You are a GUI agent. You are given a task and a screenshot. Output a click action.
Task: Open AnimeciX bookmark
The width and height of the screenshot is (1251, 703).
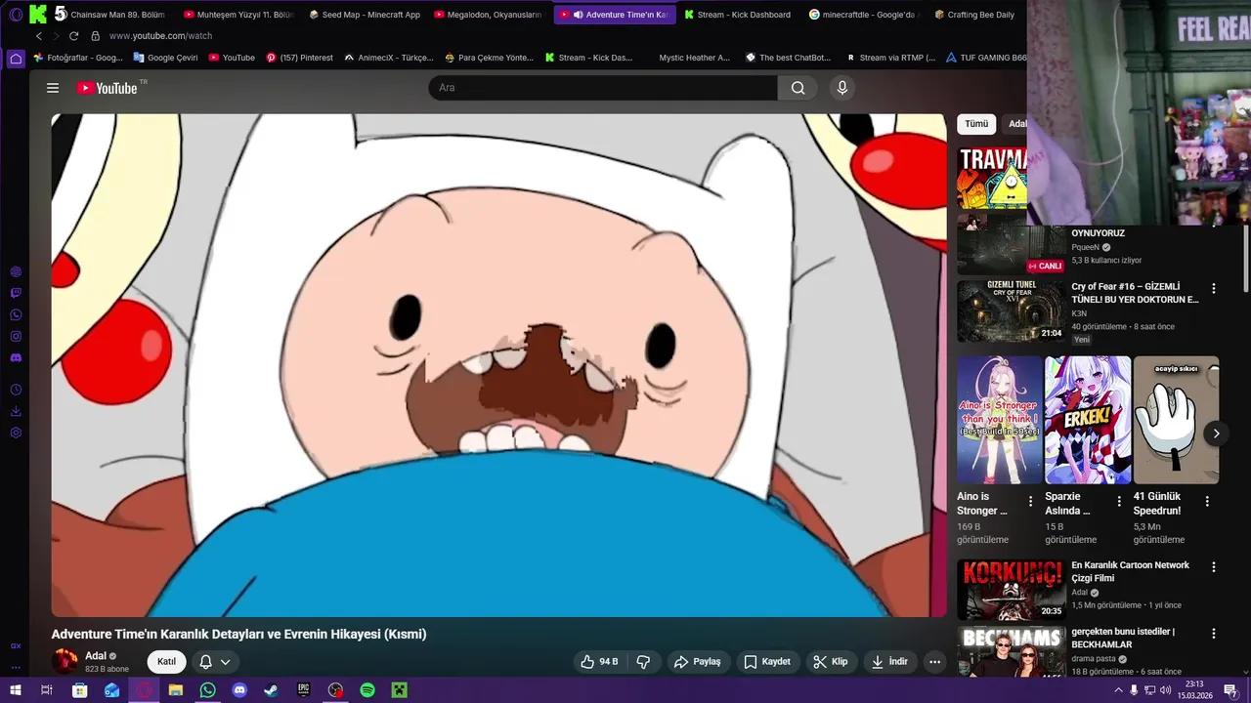click(388, 58)
